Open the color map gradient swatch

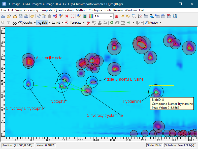point(91,16)
